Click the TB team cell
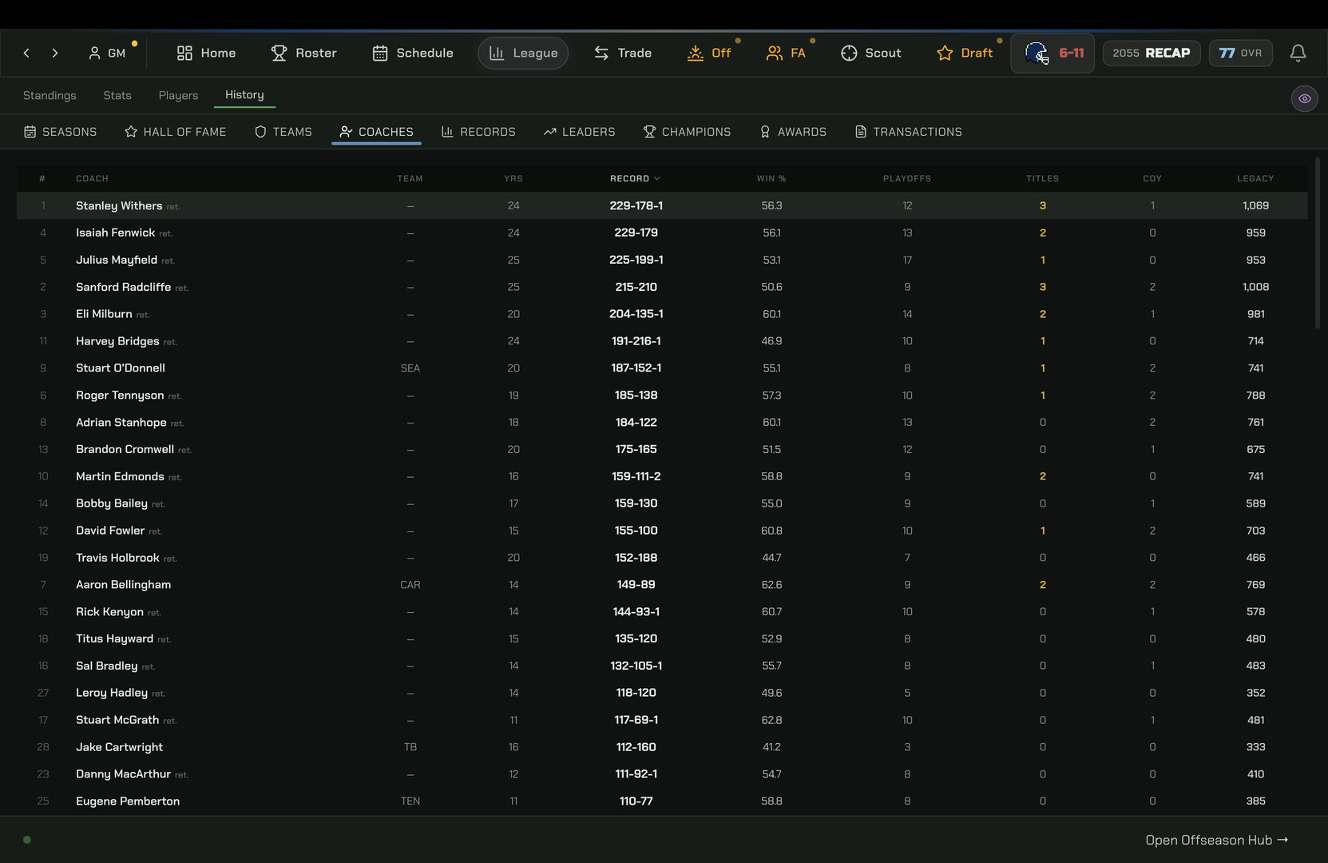This screenshot has width=1328, height=863. point(410,747)
